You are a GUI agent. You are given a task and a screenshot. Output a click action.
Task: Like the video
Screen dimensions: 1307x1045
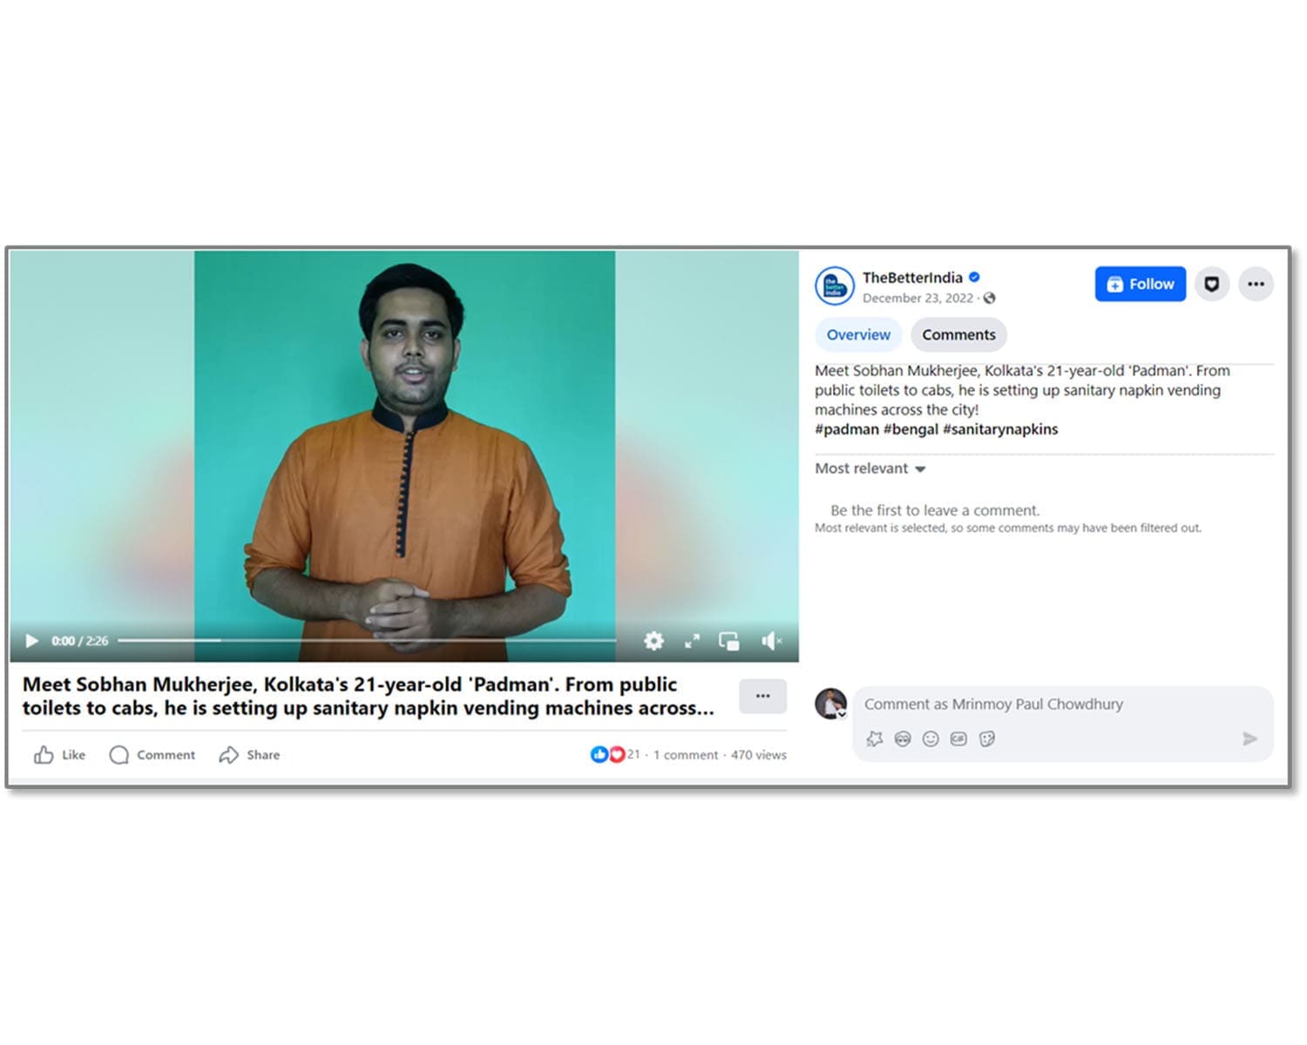tap(59, 755)
